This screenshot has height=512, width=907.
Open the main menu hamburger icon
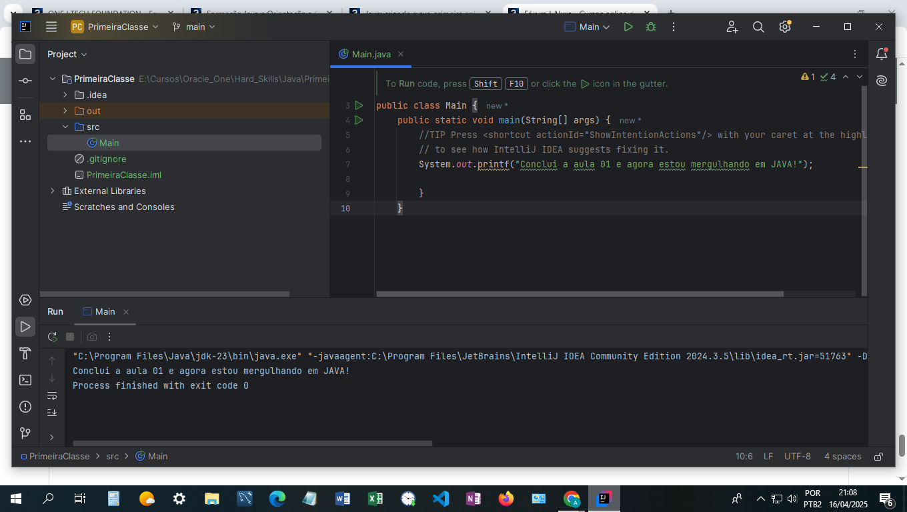[x=51, y=27]
